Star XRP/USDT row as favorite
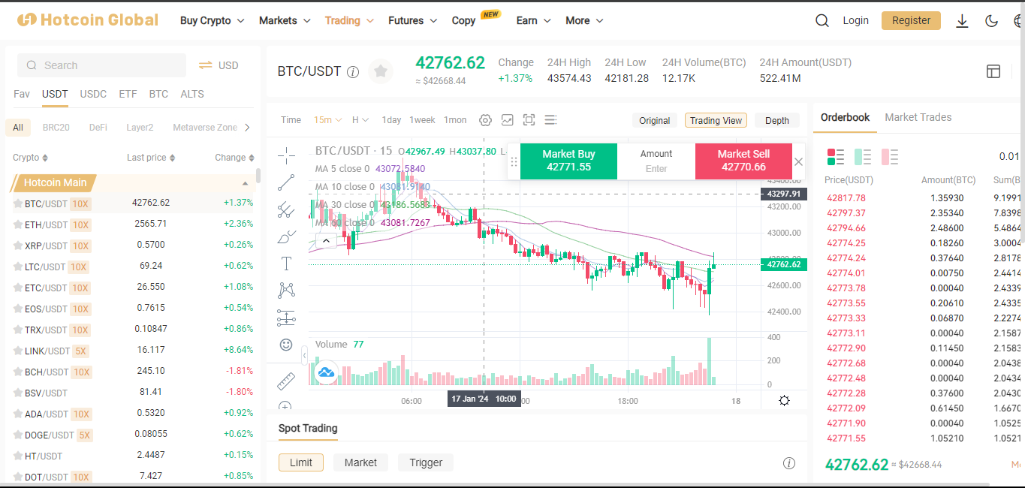1025x488 pixels. pos(18,246)
